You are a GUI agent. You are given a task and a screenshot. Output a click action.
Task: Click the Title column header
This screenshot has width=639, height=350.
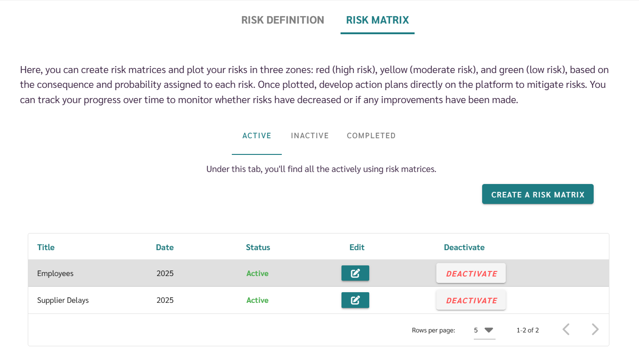46,247
